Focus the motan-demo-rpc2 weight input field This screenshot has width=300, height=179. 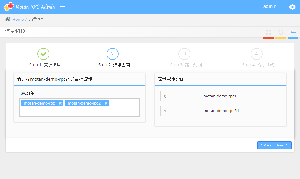177,111
